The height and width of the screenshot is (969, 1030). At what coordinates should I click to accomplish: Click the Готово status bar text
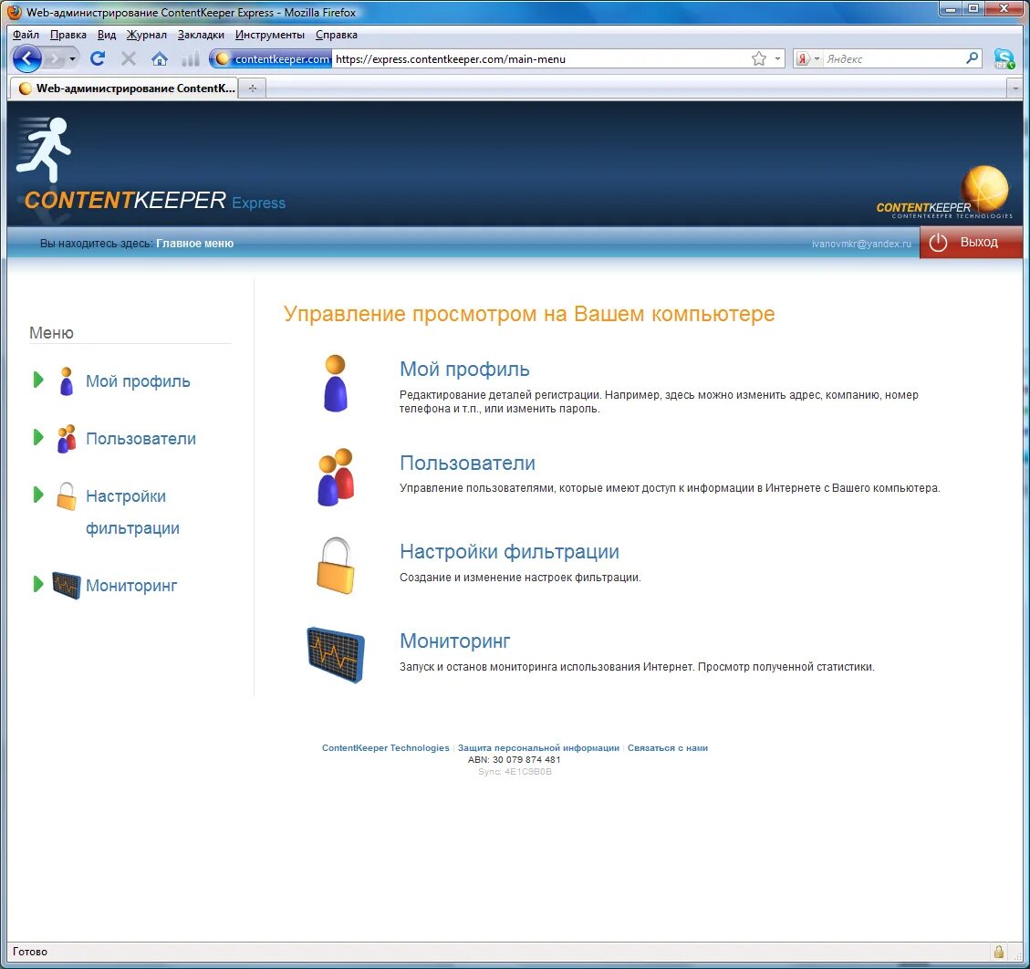point(30,952)
